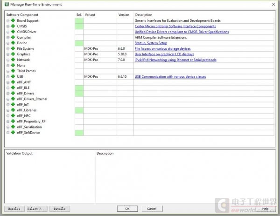This screenshot has height=216, width=280.
Task: Click the nRF_Properitary_RF diamond icon
Action: click(13, 121)
